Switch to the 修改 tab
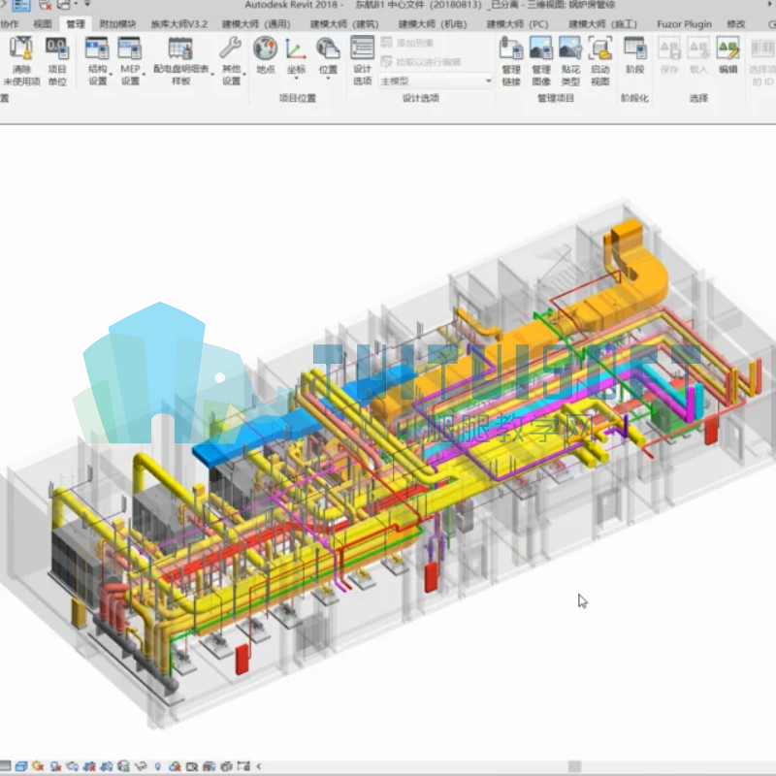Viewport: 776px width, 776px height. click(x=736, y=24)
